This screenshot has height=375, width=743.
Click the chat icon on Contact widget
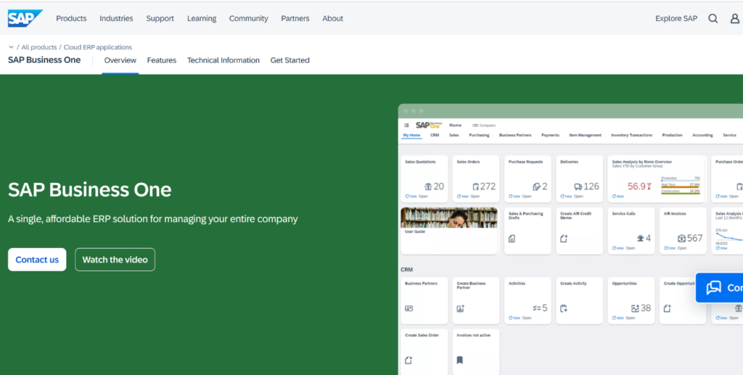pos(714,287)
